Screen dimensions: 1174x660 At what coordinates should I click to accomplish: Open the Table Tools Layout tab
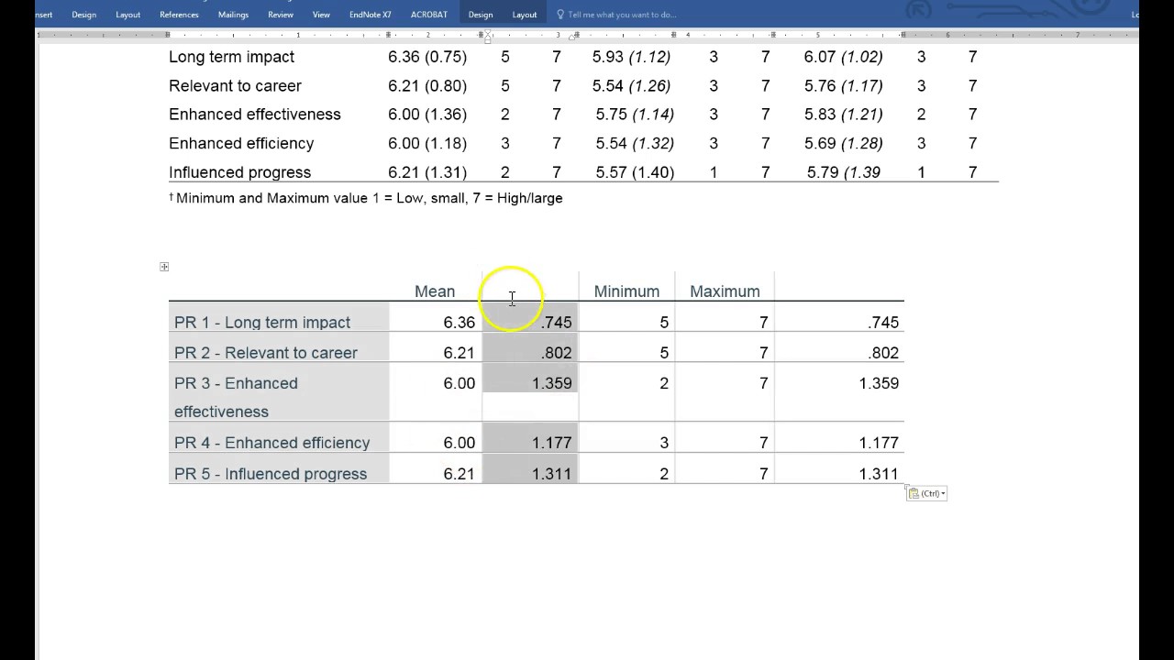(525, 15)
